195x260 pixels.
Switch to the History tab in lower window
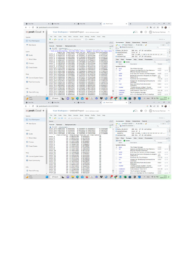click(x=128, y=121)
